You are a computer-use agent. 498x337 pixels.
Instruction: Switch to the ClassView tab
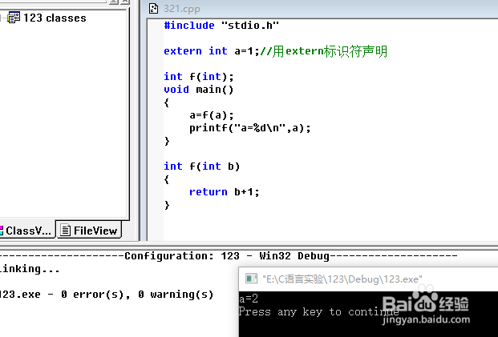pyautogui.click(x=26, y=231)
